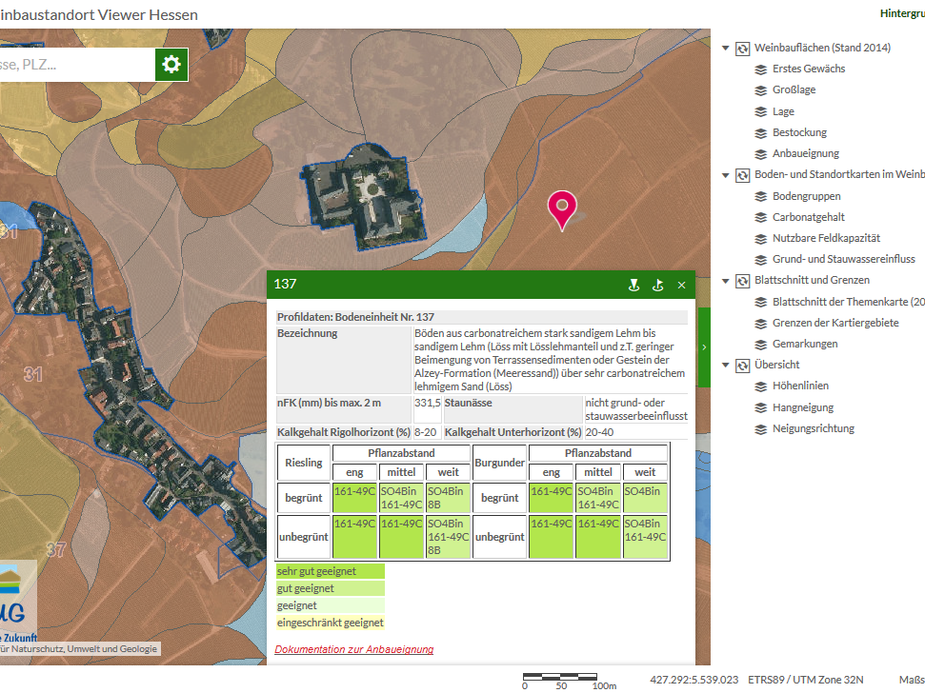Collapse the Übersicht layer group
The height and width of the screenshot is (693, 925).
(726, 365)
